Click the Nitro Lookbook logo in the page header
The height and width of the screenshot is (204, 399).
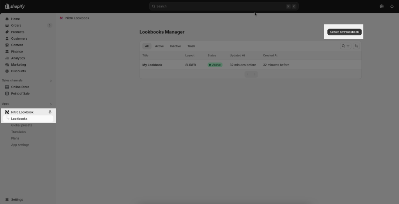point(61,18)
